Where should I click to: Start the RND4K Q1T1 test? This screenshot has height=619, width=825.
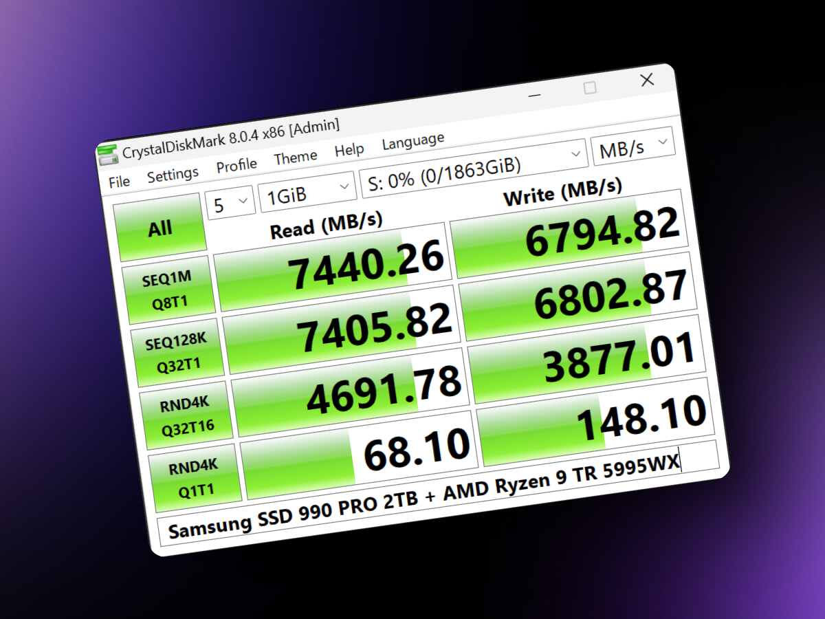click(195, 478)
